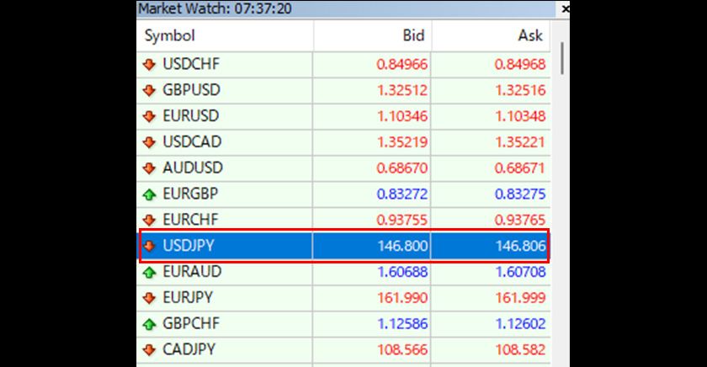Click the up arrow icon beside GBPCHF

pyautogui.click(x=150, y=324)
